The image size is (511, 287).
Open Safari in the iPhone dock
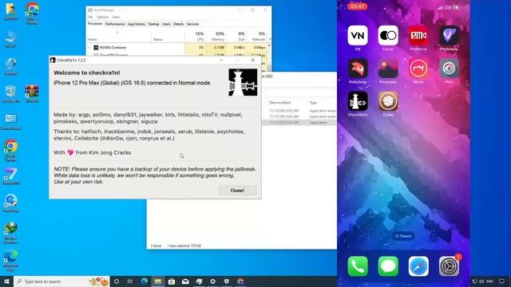(418, 266)
